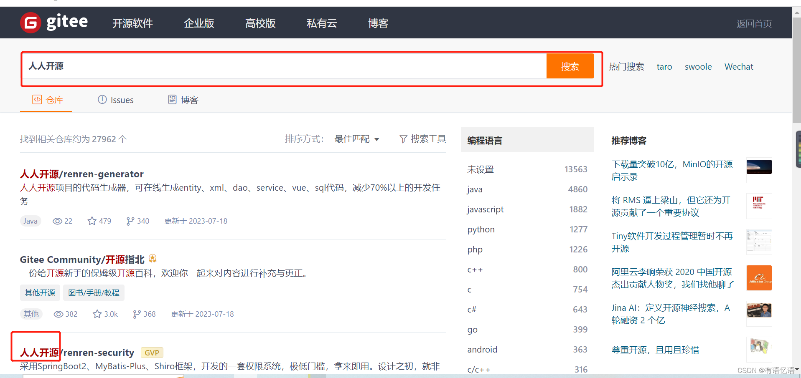
Task: Open the 企业版 navigation item
Action: point(199,23)
